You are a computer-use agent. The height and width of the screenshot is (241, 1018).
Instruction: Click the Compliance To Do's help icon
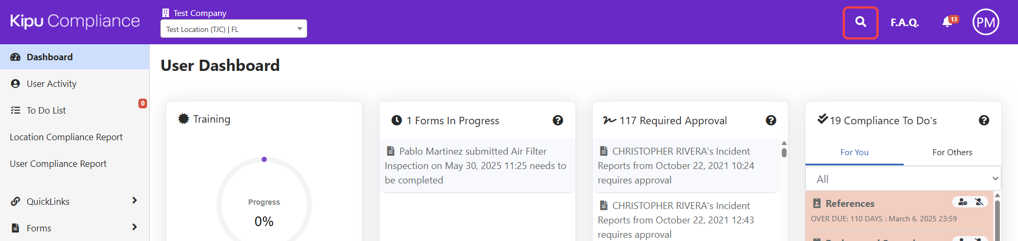(x=984, y=120)
